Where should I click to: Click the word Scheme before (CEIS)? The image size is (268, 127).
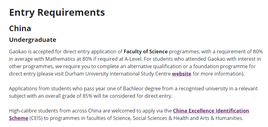[x=19, y=118]
